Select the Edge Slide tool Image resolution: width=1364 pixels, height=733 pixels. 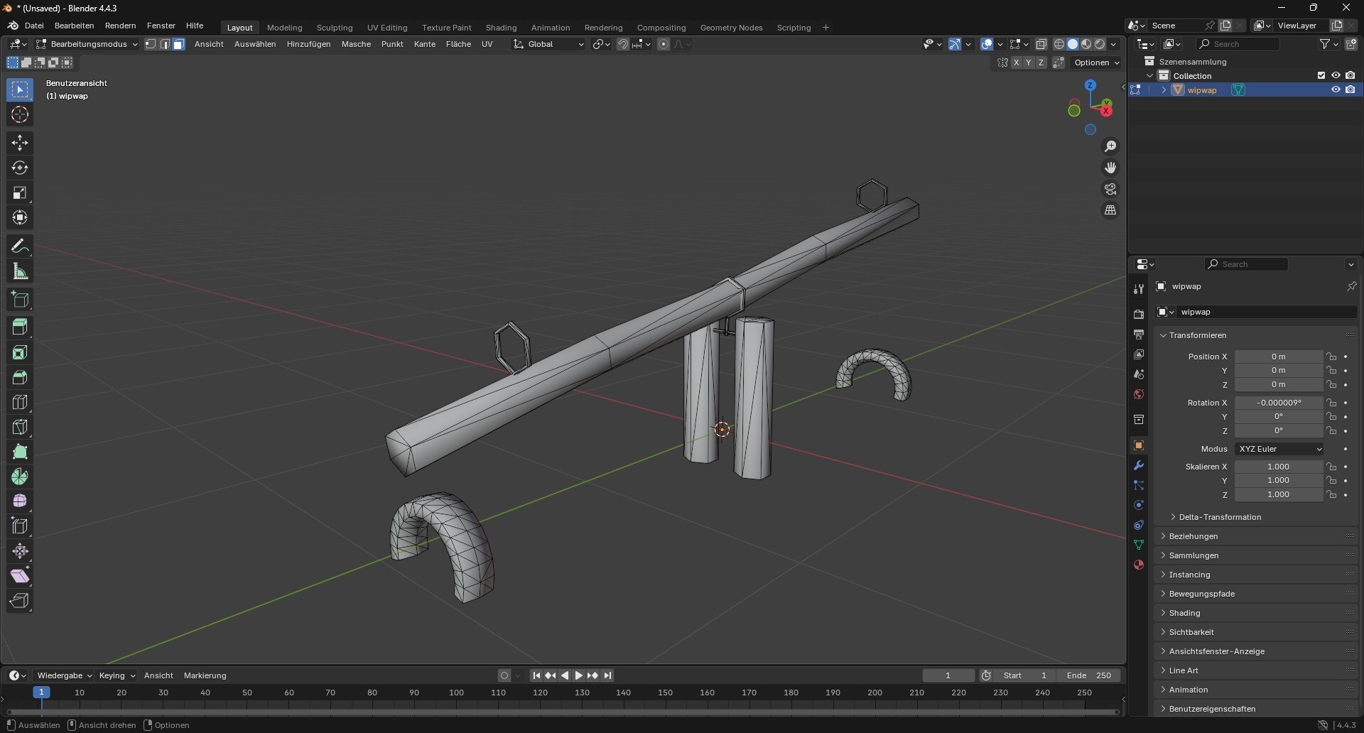tap(20, 526)
